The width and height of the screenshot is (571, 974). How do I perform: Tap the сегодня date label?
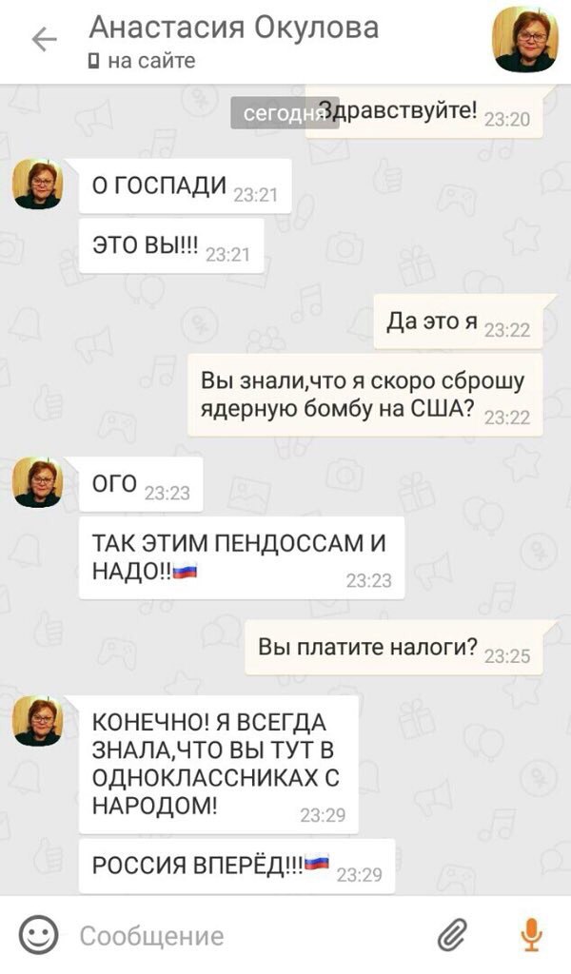point(285,113)
